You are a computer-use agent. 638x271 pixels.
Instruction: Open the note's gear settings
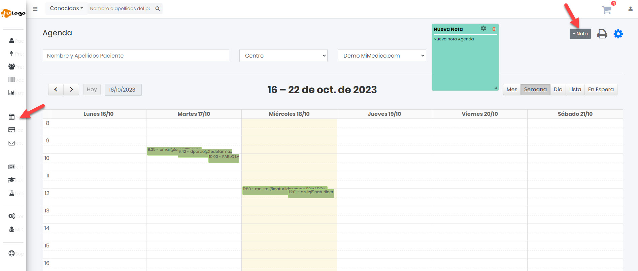483,29
